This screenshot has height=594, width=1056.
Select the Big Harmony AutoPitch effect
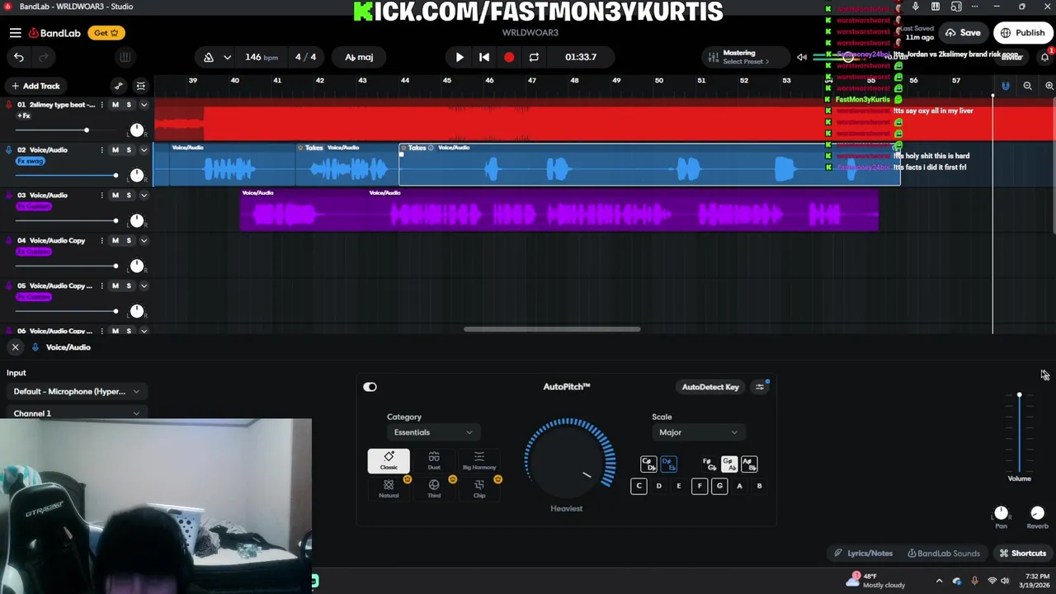[479, 461]
